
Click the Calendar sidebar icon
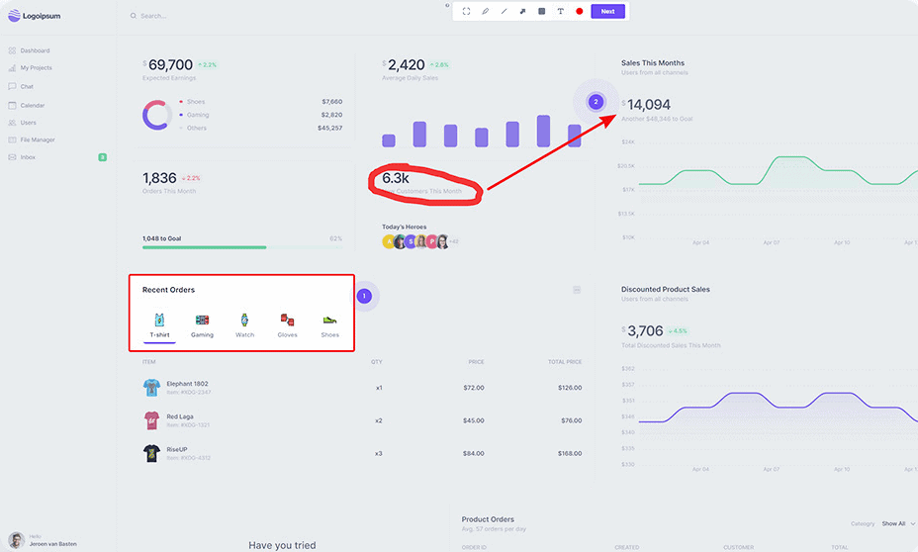click(12, 105)
